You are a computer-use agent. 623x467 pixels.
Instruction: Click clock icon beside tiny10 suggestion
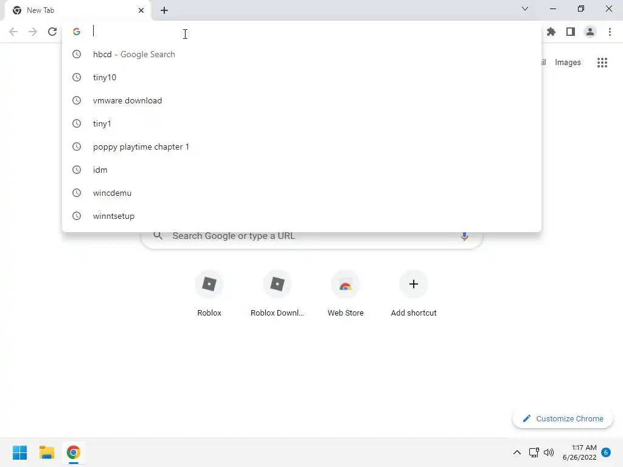tap(77, 77)
